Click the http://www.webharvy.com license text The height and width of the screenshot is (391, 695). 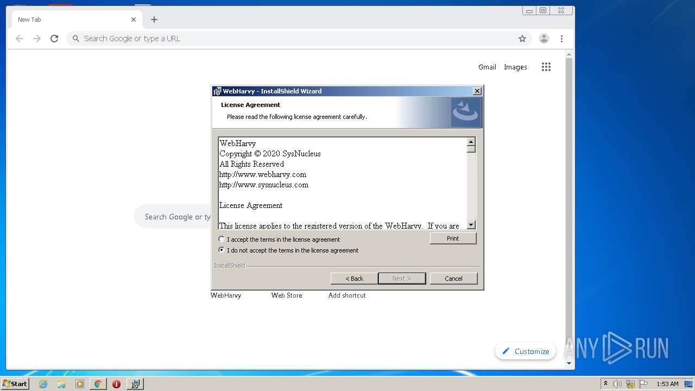click(263, 174)
